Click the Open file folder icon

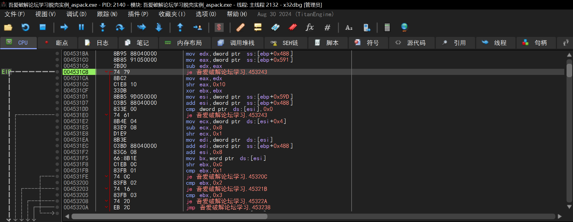pos(8,27)
